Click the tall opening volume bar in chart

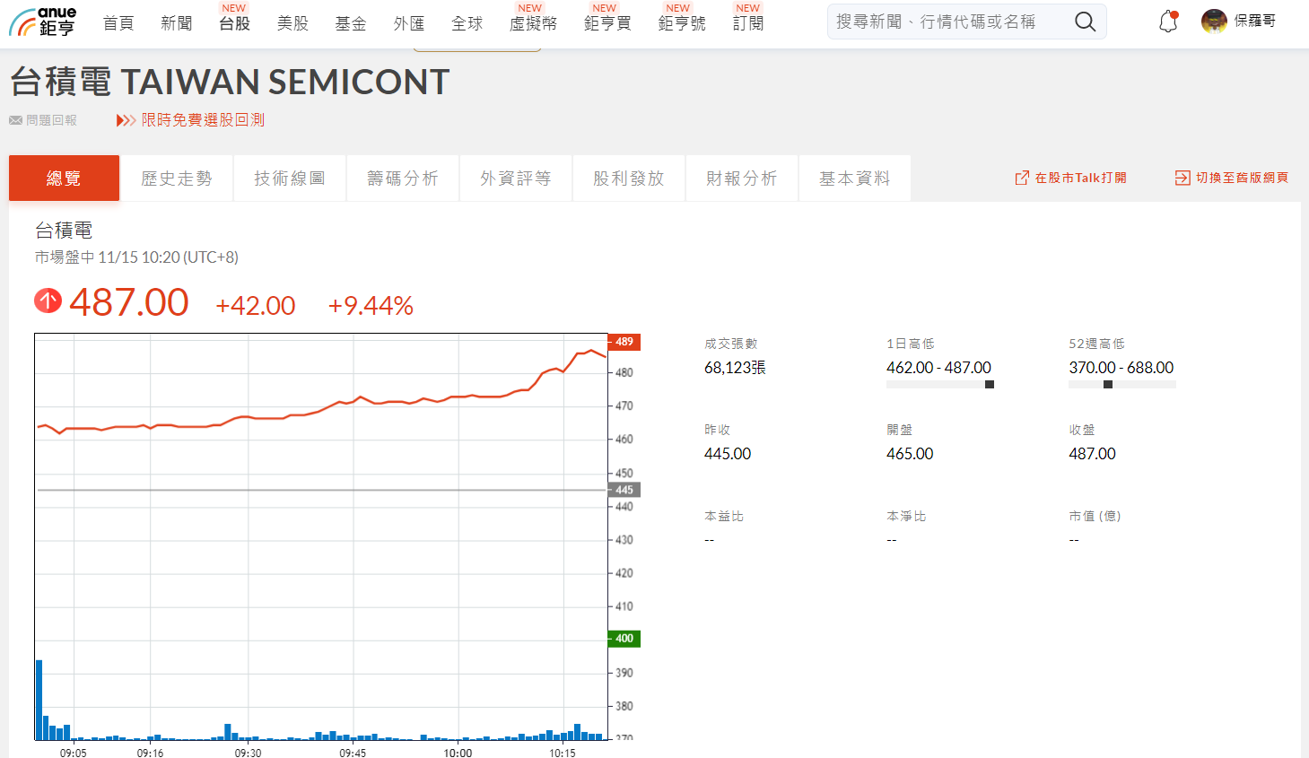coord(39,700)
